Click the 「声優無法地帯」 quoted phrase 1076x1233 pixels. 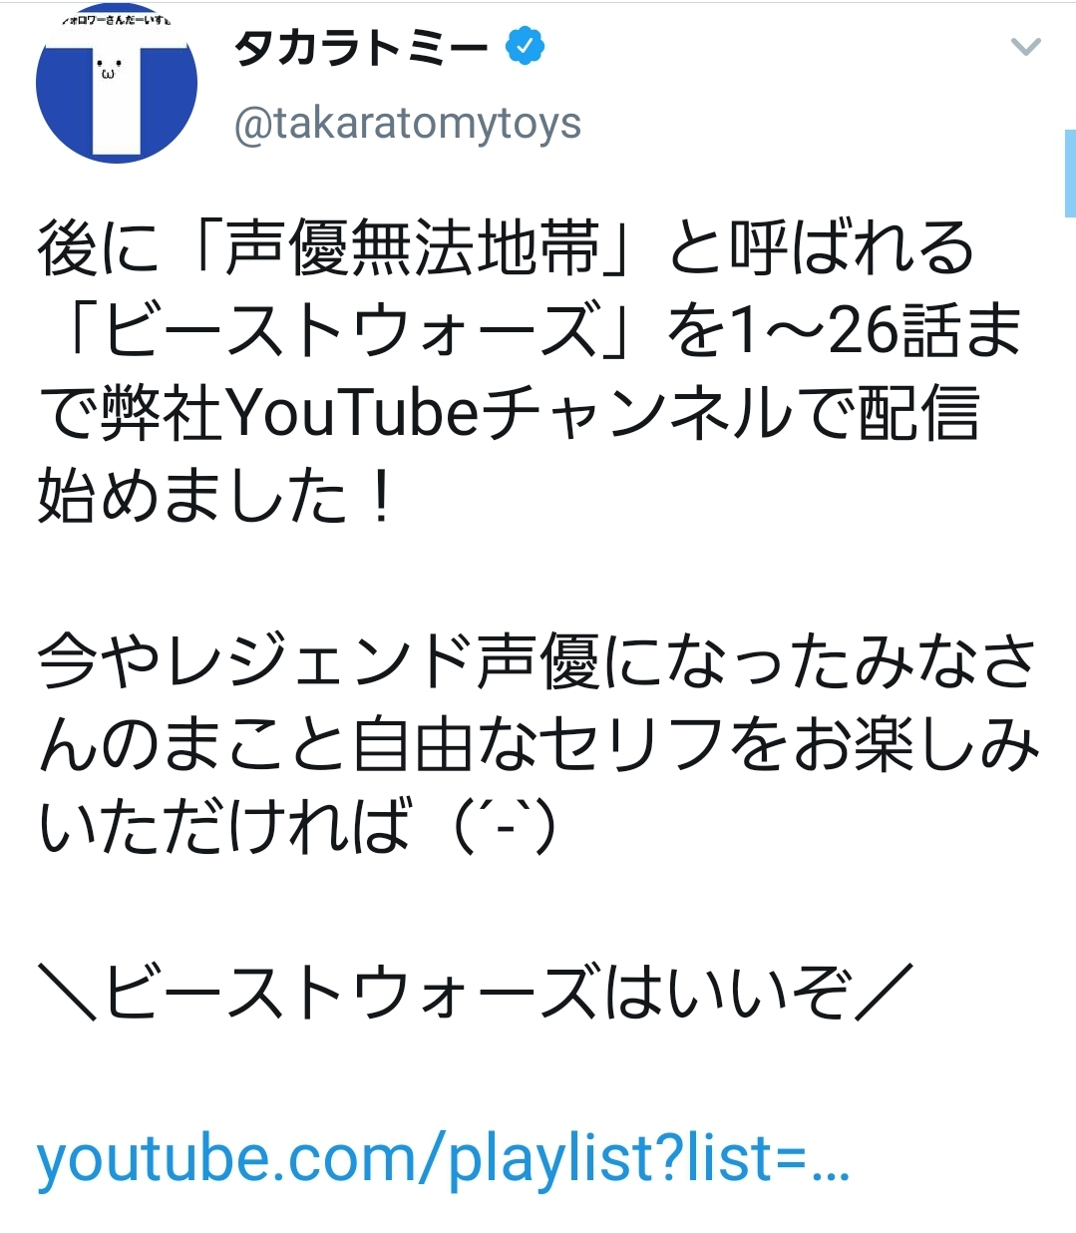click(x=414, y=247)
